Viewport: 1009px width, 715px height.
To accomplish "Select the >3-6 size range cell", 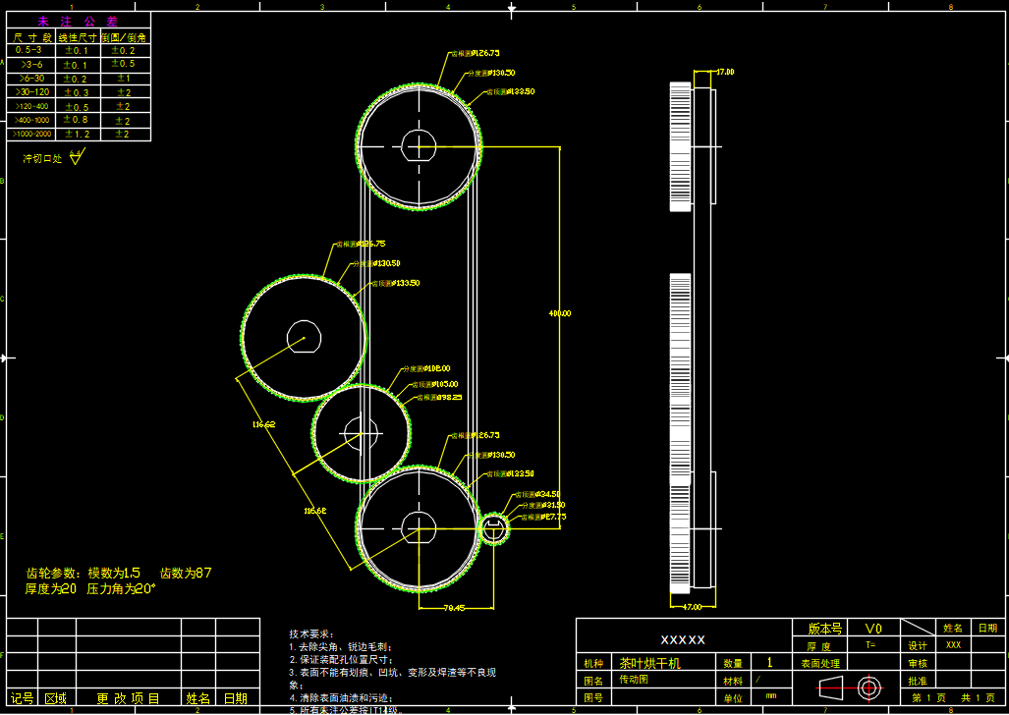I will pyautogui.click(x=31, y=65).
